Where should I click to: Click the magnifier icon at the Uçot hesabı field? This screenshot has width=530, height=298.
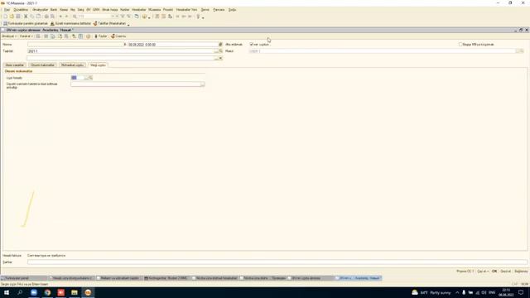pyautogui.click(x=90, y=78)
